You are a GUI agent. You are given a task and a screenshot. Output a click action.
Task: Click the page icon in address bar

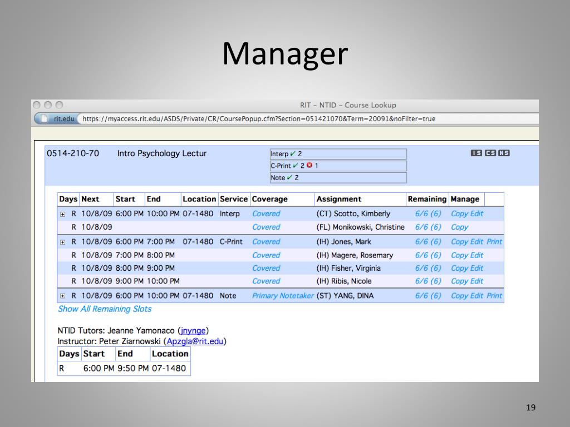coord(43,118)
